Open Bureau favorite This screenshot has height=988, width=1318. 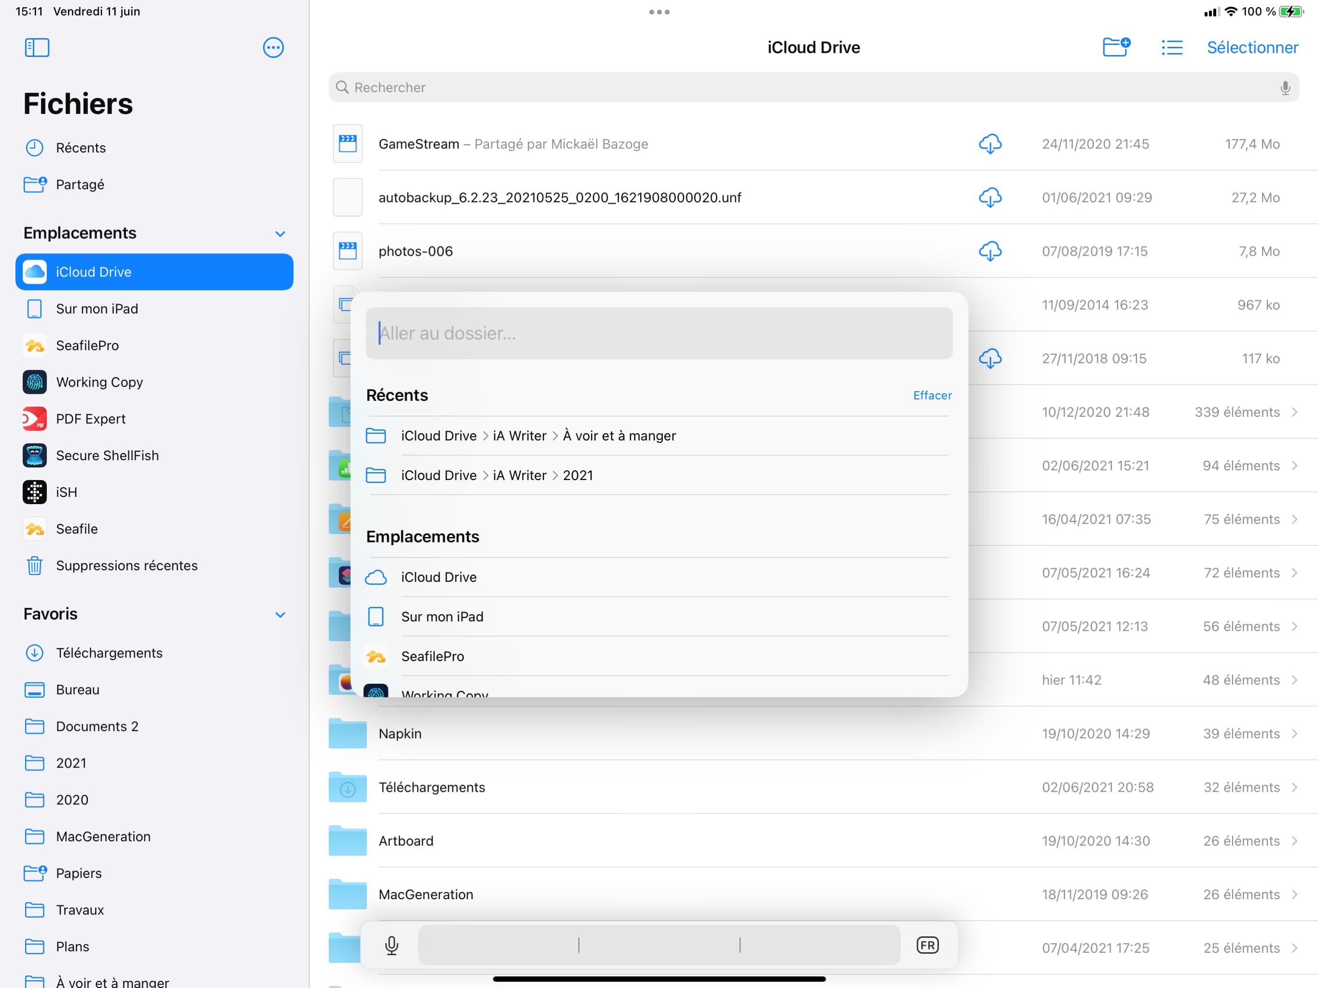(154, 689)
